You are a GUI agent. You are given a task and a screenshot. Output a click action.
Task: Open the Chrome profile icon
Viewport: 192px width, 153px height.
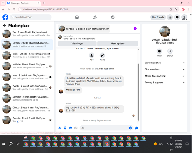[x=183, y=10]
